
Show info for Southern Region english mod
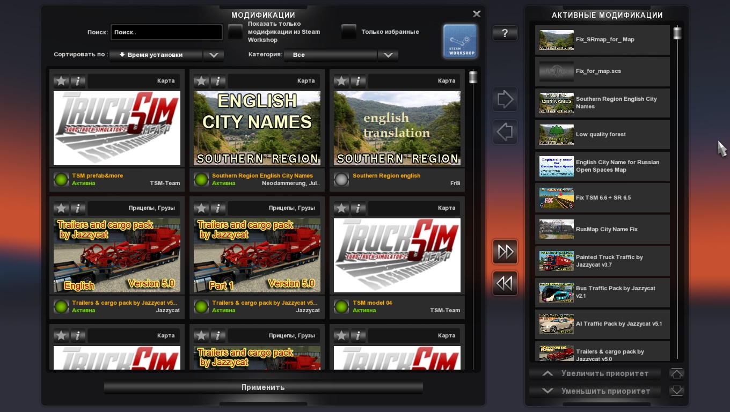358,81
